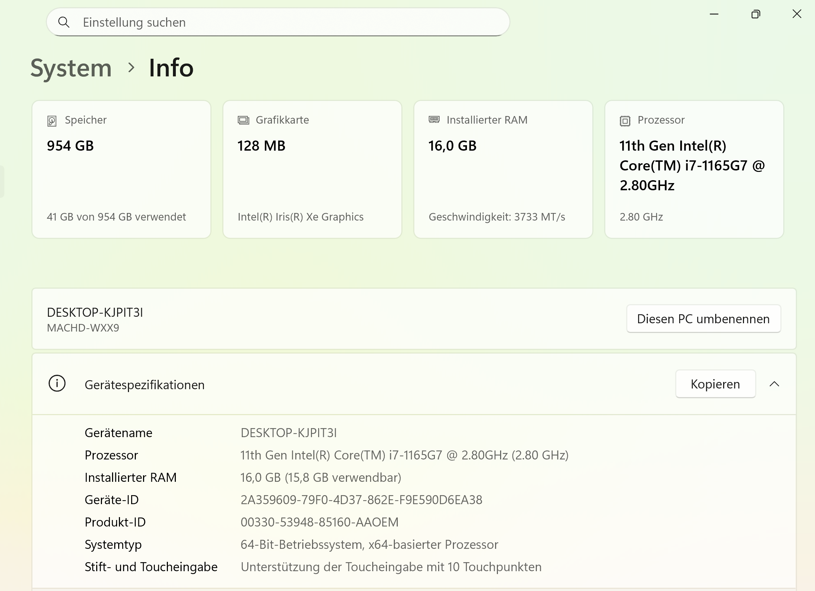Focus the Einstellung suchen search field
This screenshot has width=815, height=591.
tap(278, 22)
